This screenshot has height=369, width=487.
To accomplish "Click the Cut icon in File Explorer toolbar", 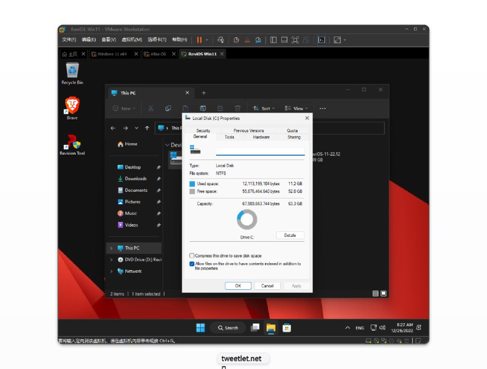I will (x=150, y=108).
